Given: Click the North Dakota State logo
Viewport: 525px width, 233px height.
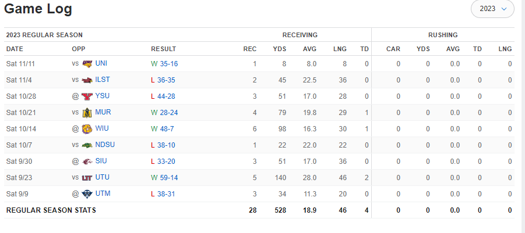Looking at the screenshot, I should click(x=87, y=145).
